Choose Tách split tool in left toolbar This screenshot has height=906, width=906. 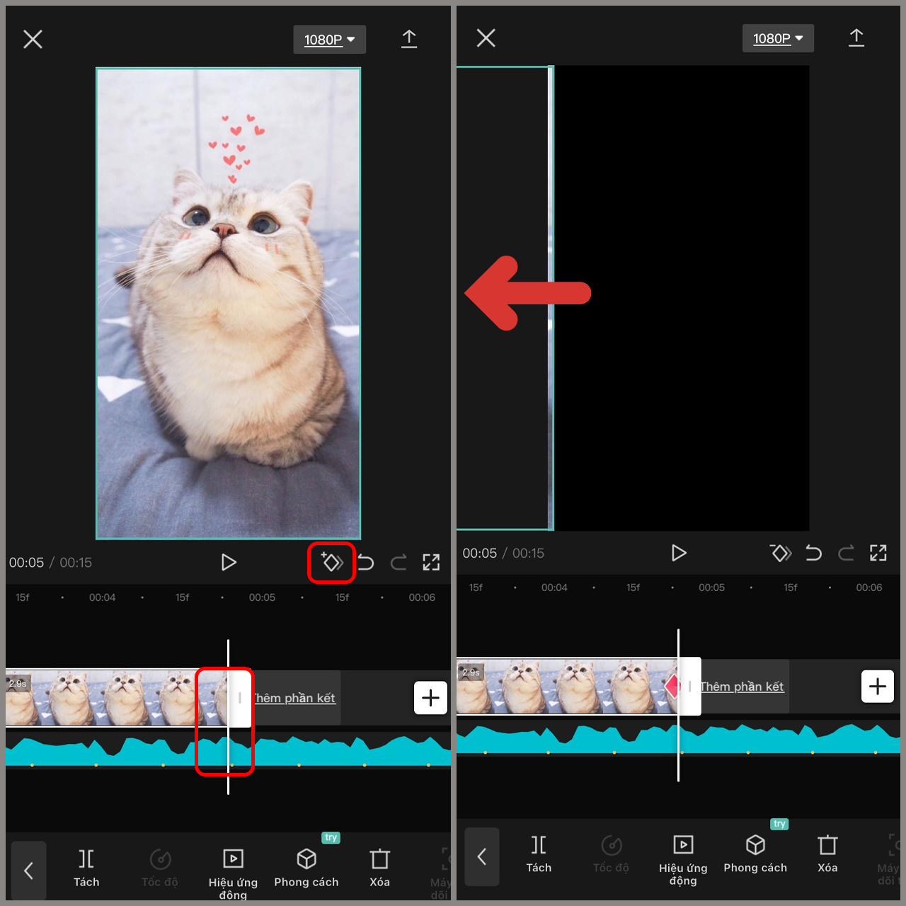tap(86, 868)
